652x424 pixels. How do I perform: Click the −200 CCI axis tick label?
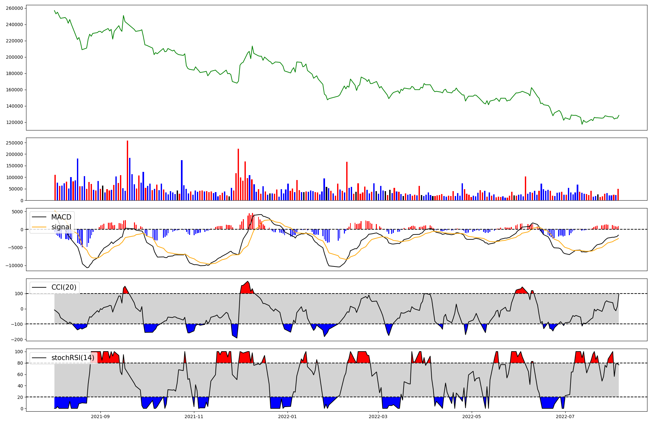tap(16, 340)
